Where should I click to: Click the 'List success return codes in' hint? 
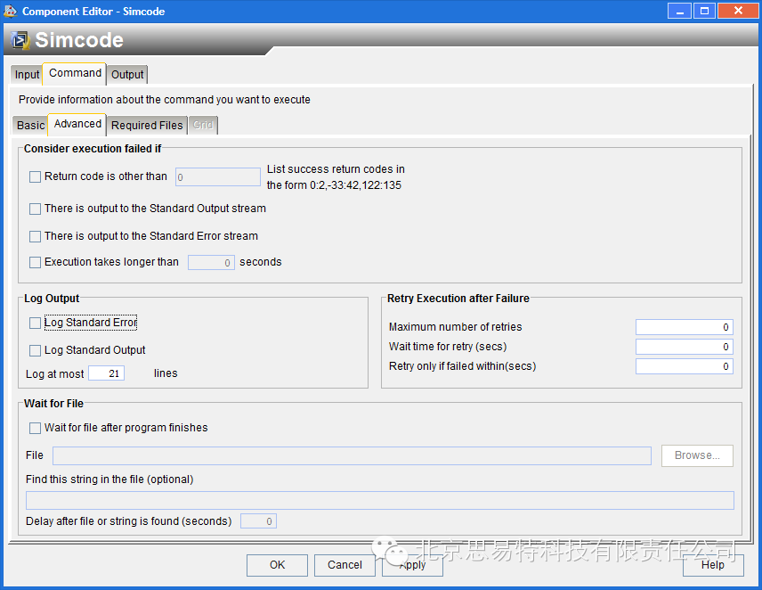[x=336, y=169]
